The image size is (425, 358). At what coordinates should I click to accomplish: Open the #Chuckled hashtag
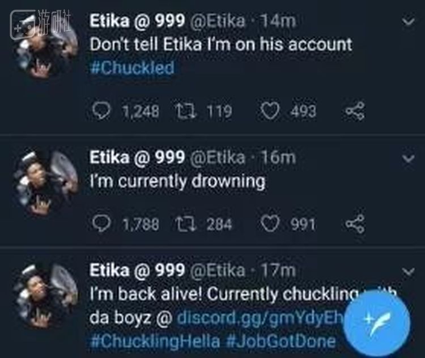[131, 68]
